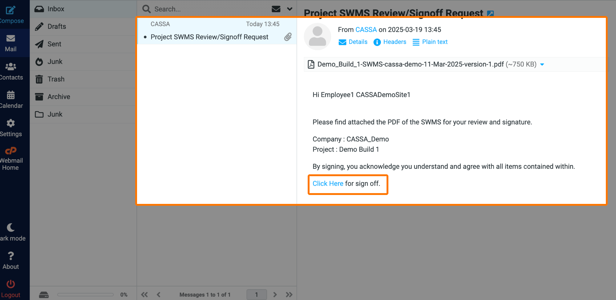This screenshot has height=300, width=616.
Task: Click the PDF file icon of the attachment
Action: 311,64
